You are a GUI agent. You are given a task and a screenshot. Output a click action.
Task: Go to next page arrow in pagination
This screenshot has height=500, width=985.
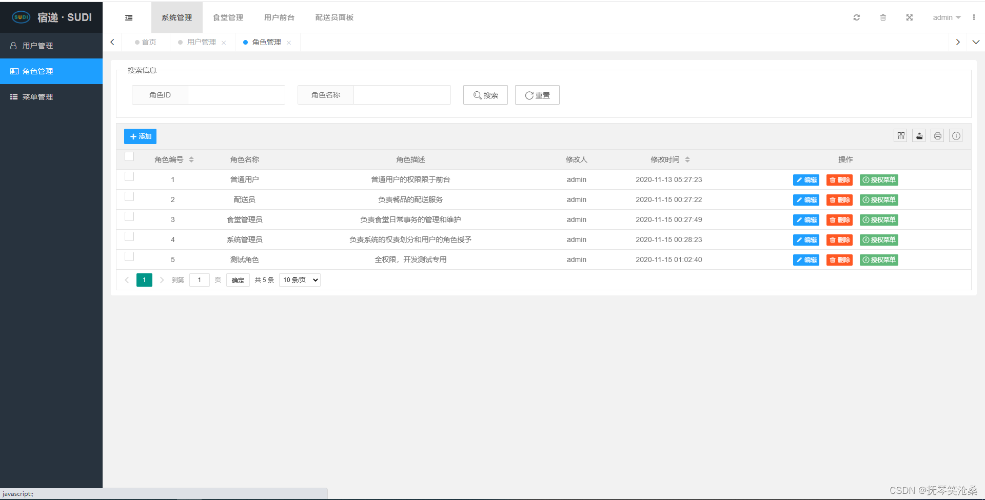162,280
